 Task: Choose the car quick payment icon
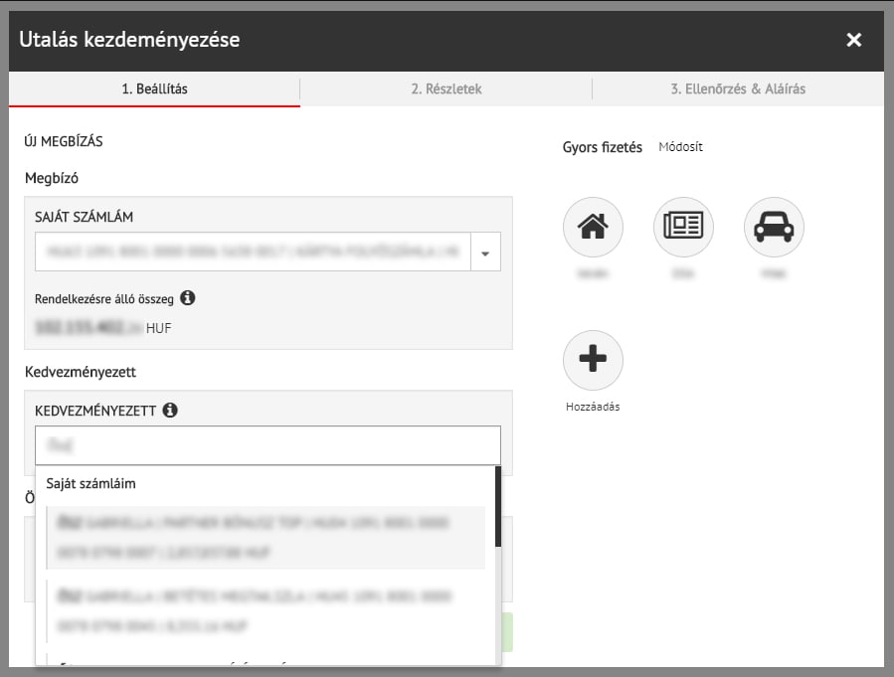[774, 228]
